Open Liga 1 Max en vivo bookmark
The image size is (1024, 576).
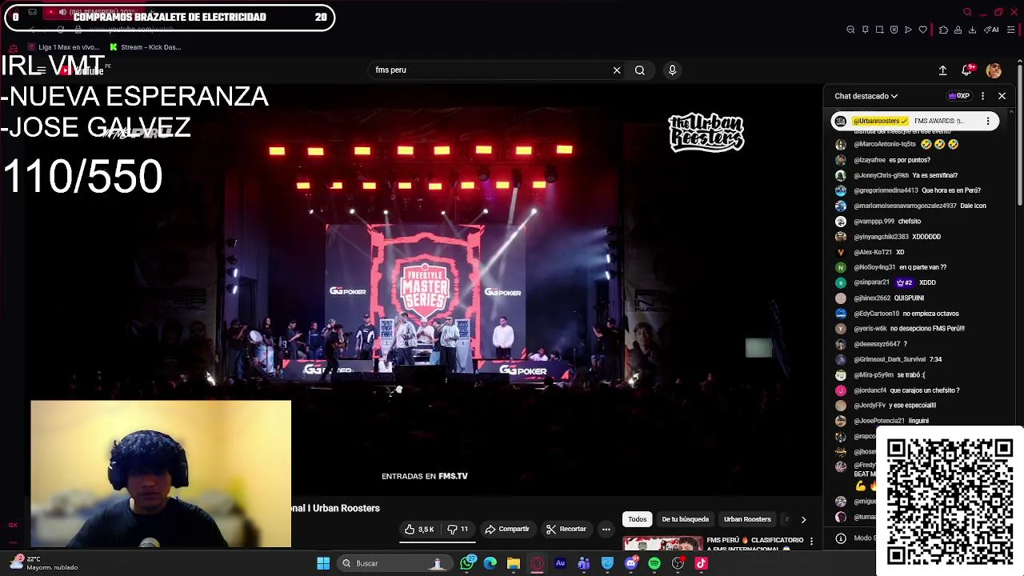click(62, 47)
